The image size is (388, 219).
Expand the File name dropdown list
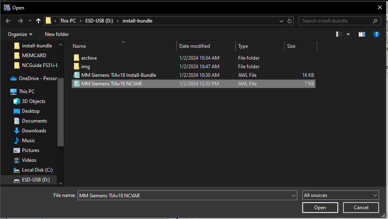[294, 195]
